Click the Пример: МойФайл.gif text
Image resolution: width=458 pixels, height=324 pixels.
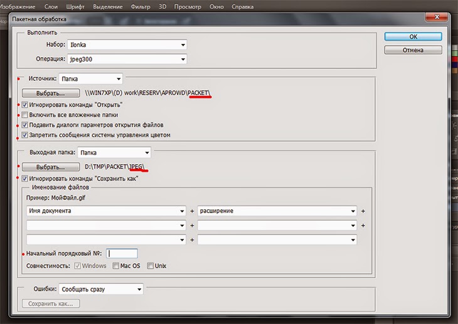(55, 197)
